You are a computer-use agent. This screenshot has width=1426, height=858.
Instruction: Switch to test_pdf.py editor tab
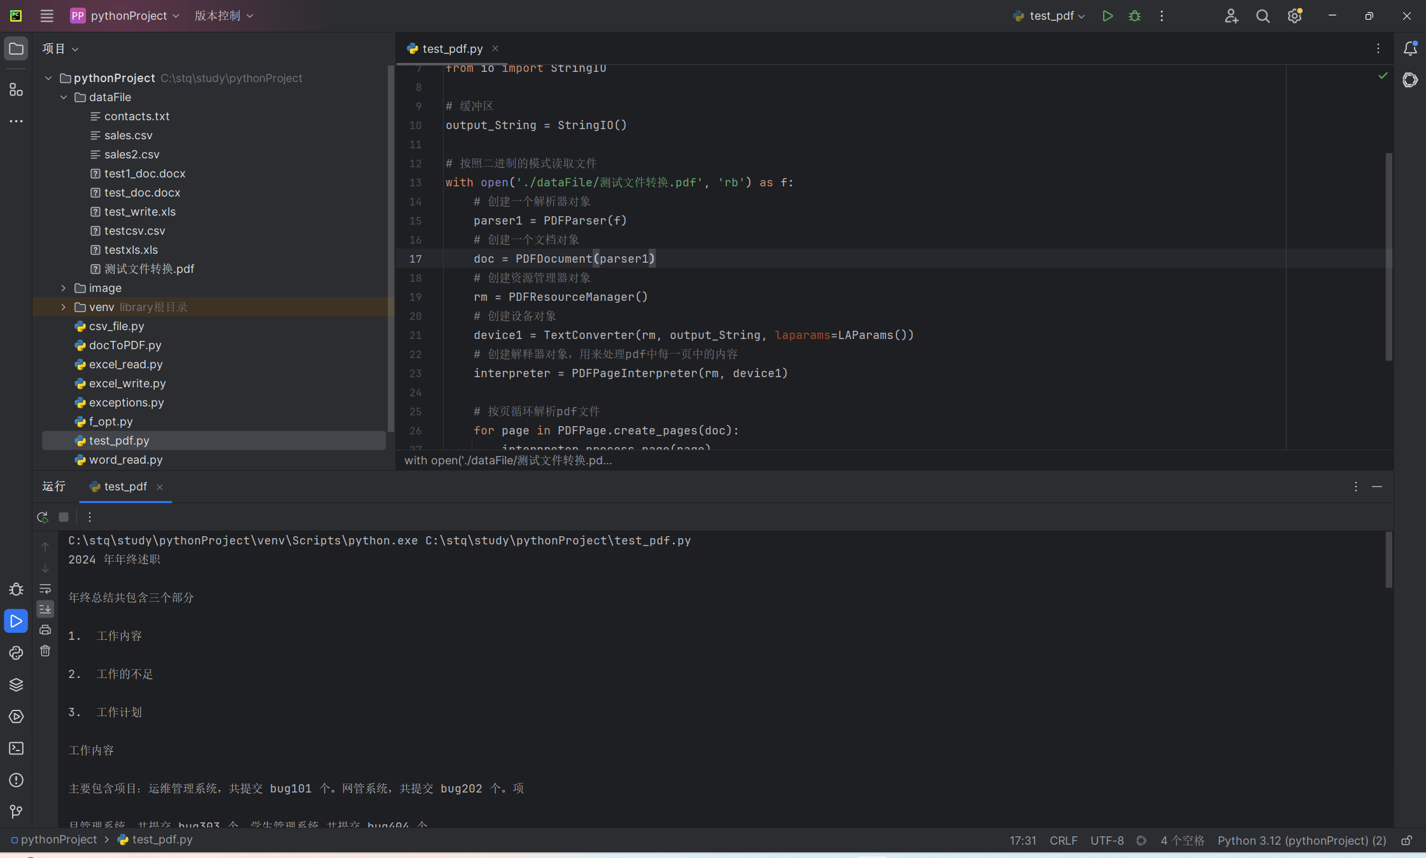(x=452, y=48)
